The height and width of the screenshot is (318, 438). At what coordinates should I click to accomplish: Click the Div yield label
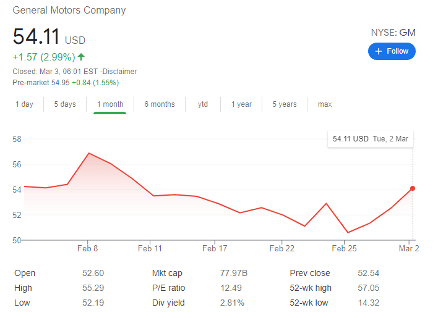tap(168, 303)
